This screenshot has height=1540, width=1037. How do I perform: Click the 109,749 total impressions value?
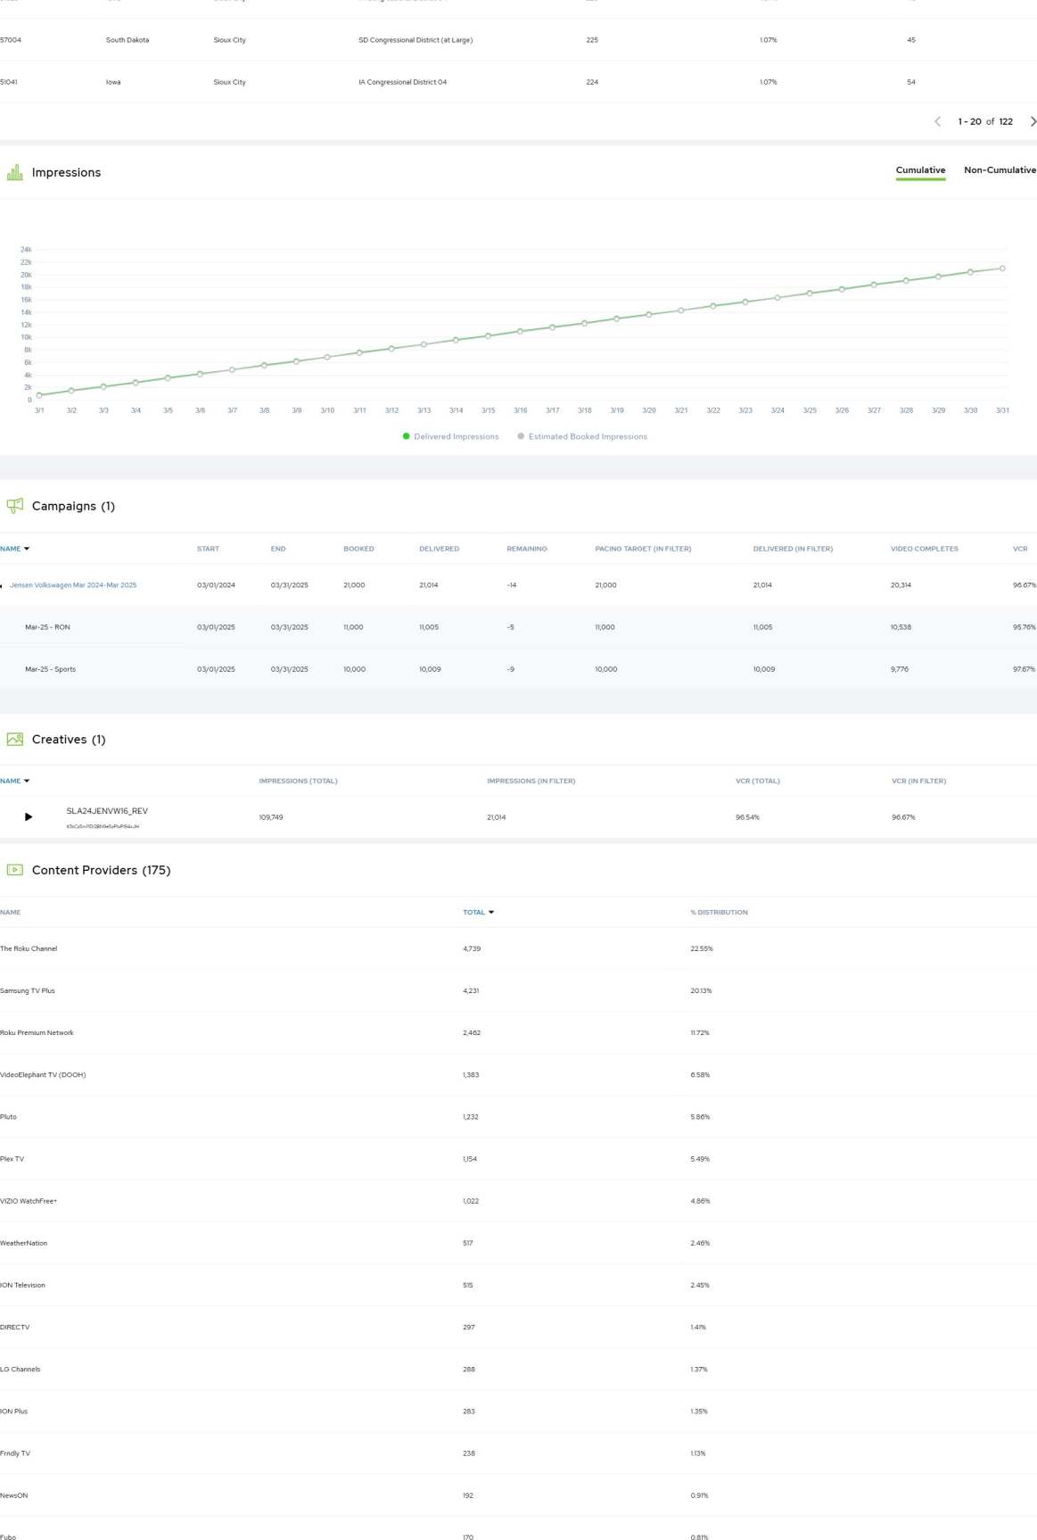271,817
